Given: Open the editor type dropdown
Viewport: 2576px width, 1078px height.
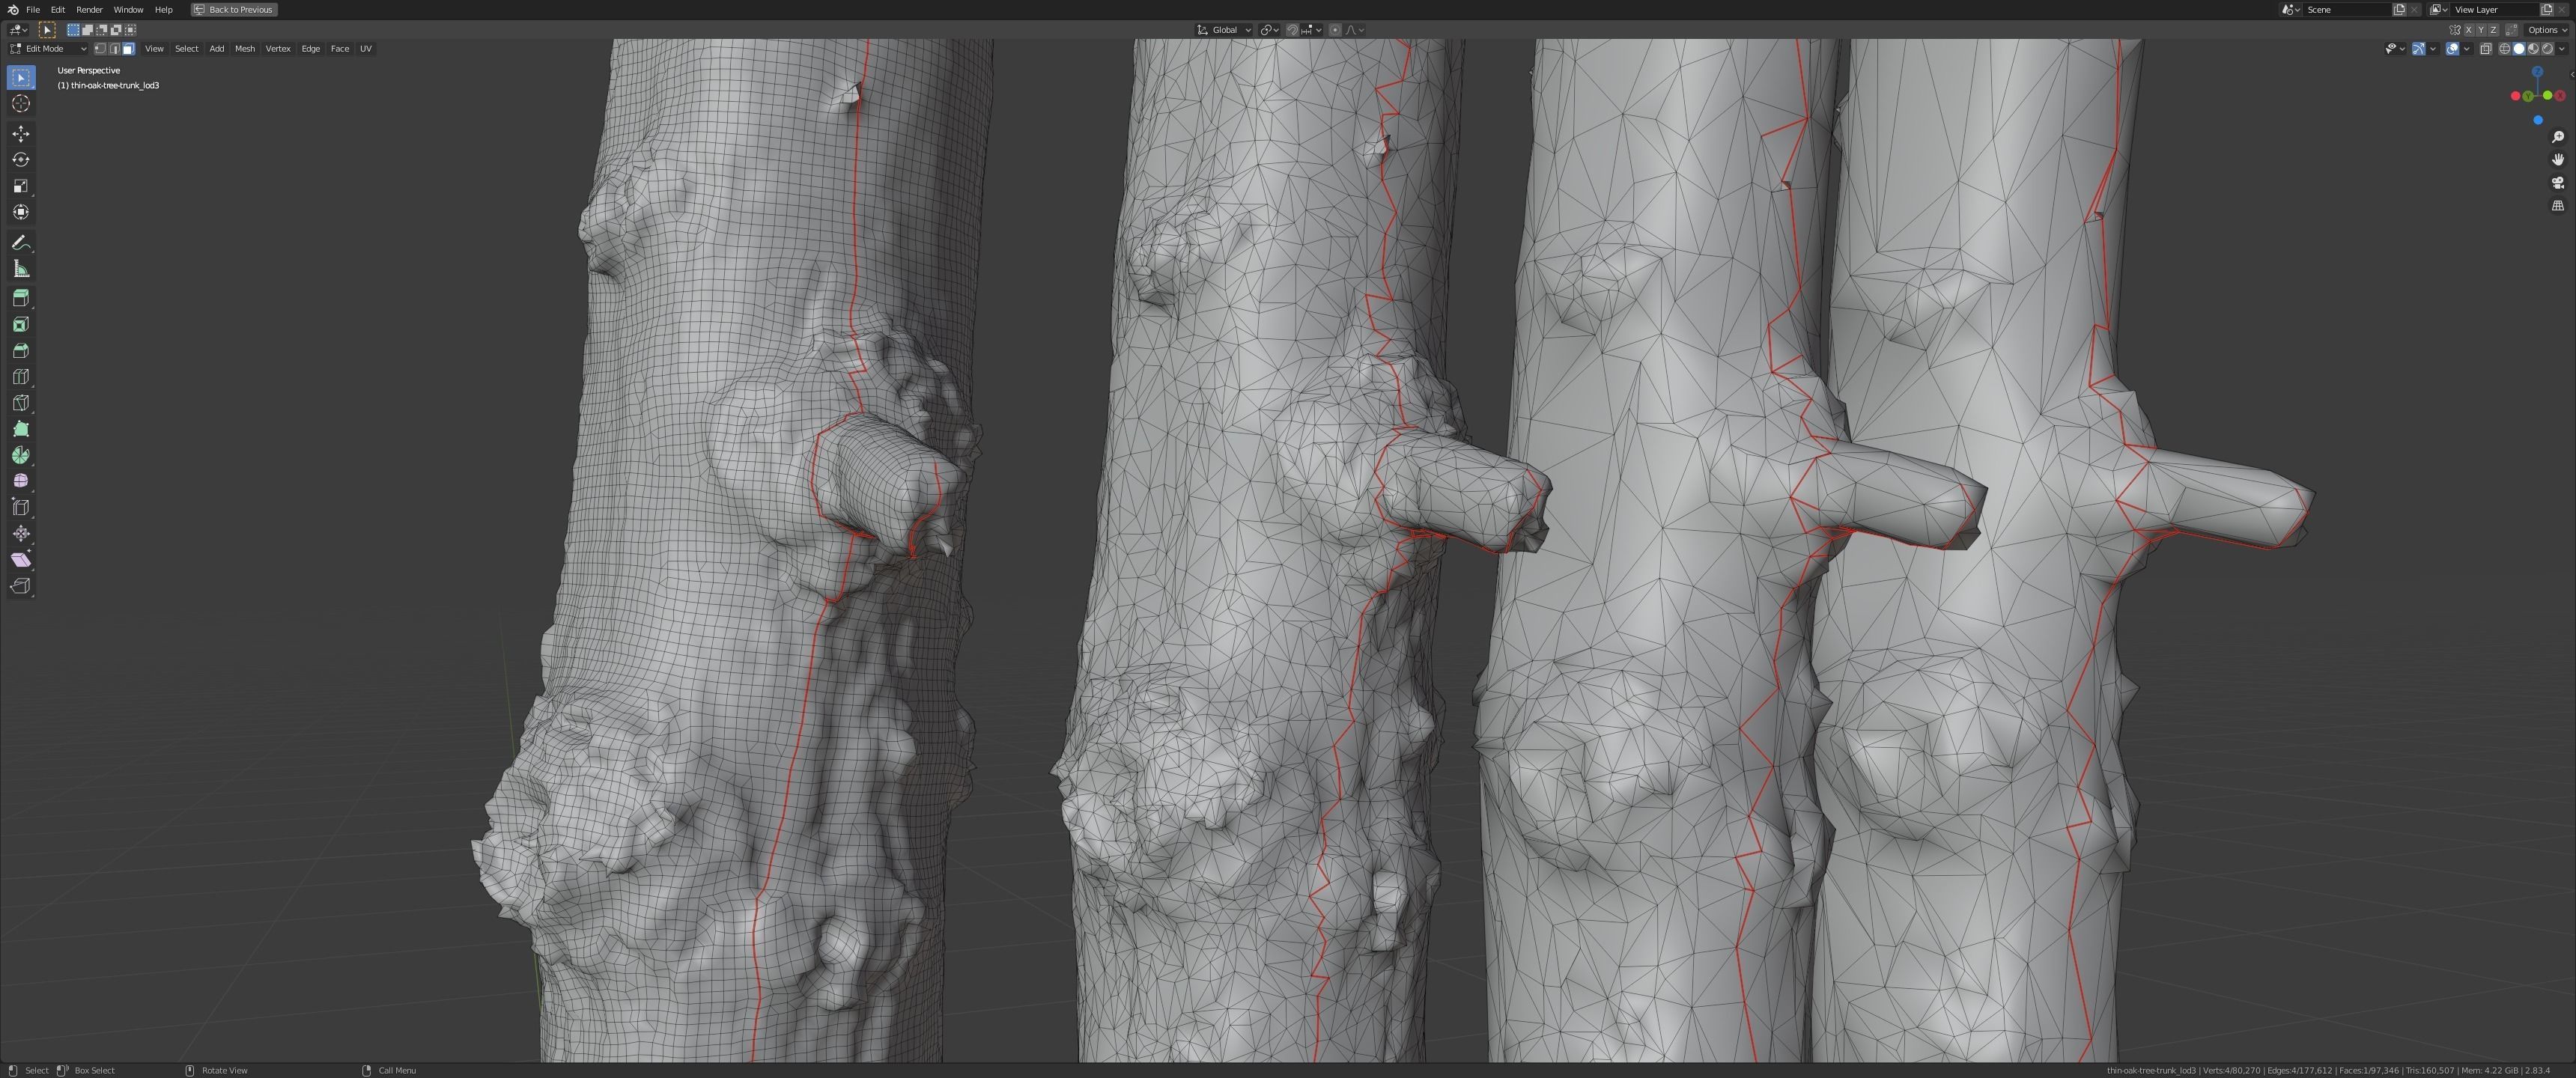Looking at the screenshot, I should coord(18,30).
